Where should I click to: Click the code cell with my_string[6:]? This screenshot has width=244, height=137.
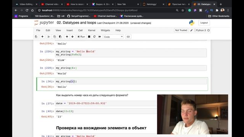click(x=131, y=68)
